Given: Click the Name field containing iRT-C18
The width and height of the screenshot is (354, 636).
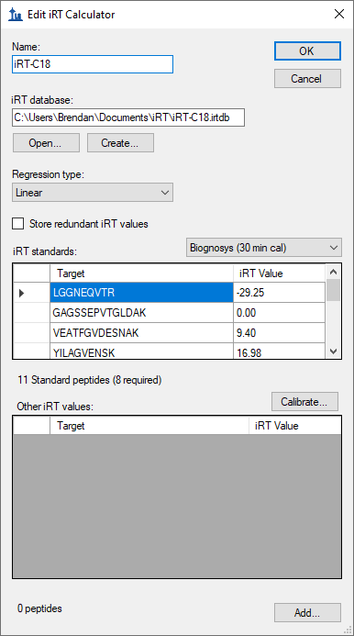Looking at the screenshot, I should (x=93, y=64).
